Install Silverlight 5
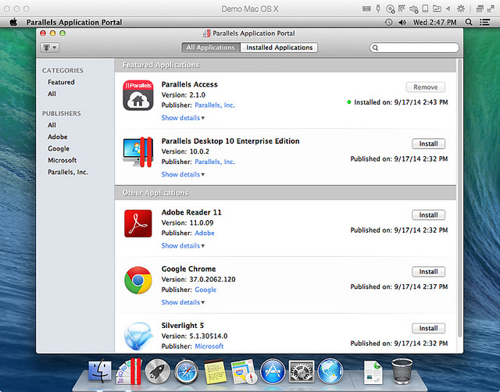 pyautogui.click(x=428, y=328)
